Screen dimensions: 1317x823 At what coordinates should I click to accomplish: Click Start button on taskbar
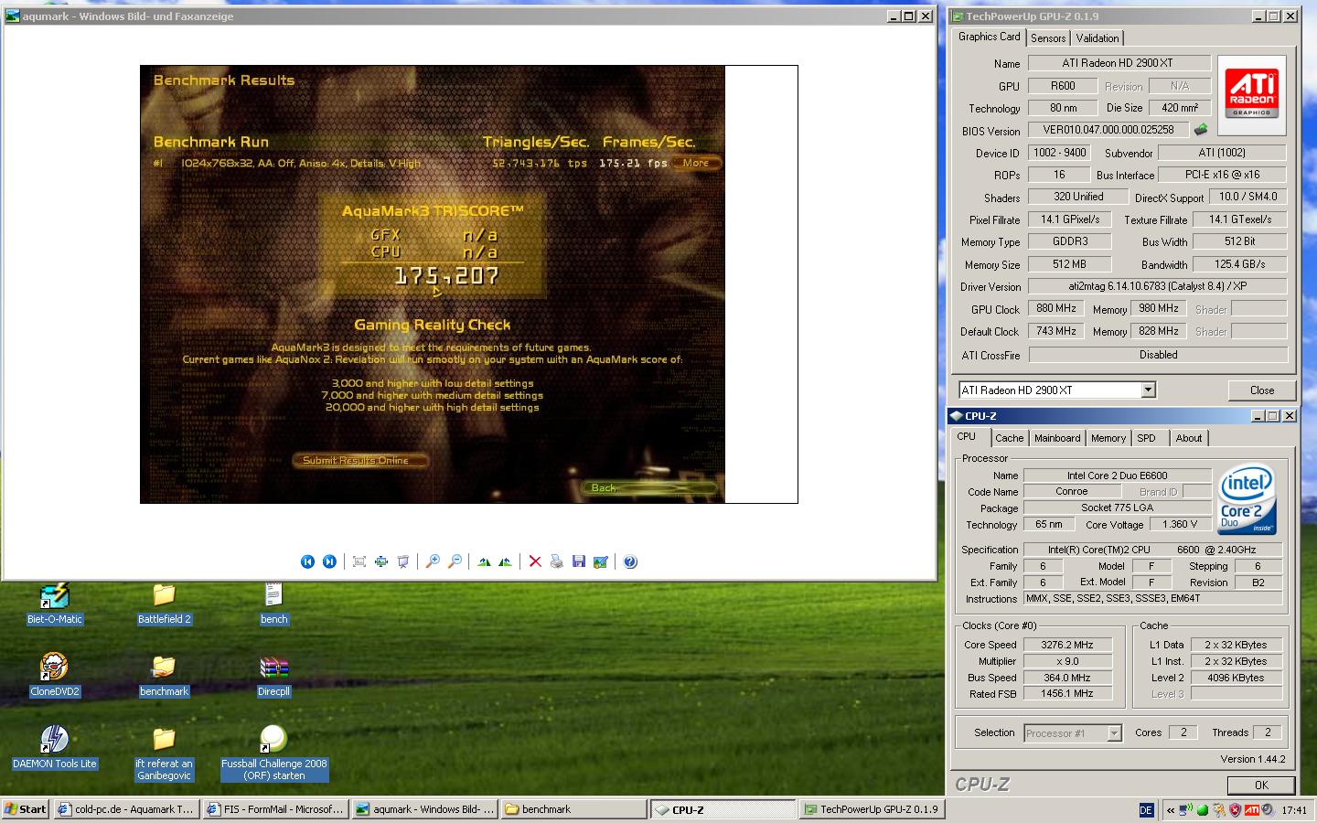(x=26, y=809)
